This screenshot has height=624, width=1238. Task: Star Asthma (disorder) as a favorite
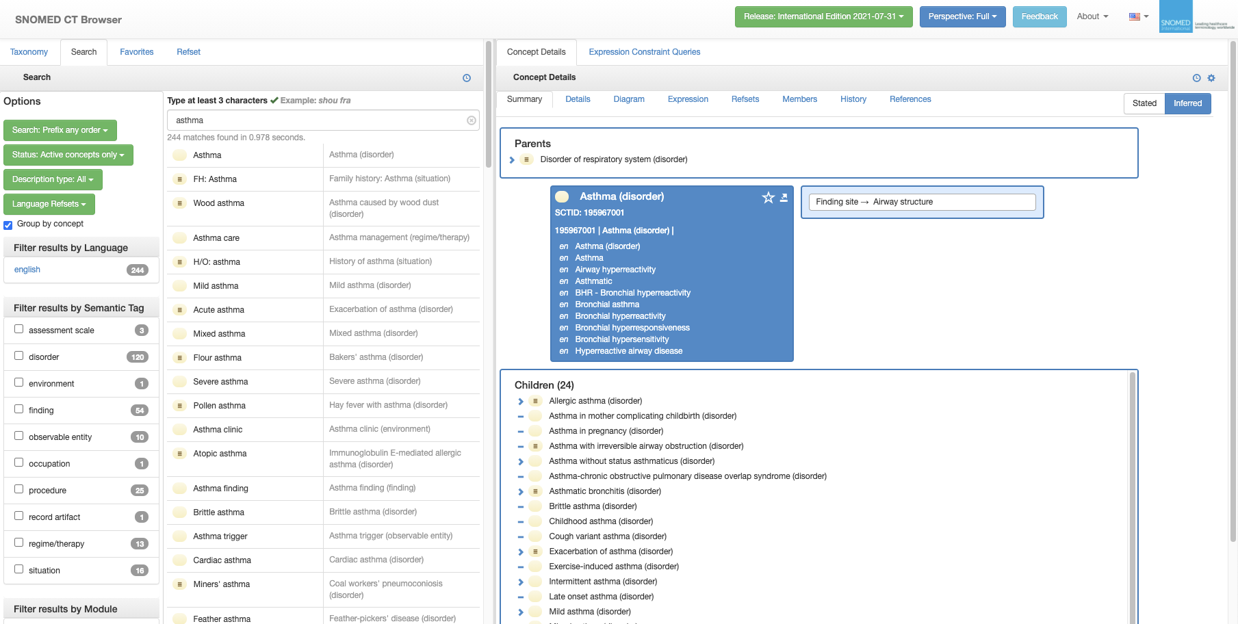point(769,198)
